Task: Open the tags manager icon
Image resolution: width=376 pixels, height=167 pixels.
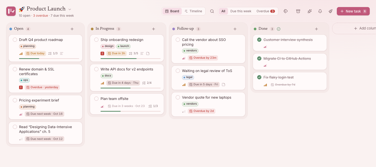Action: coord(286,11)
